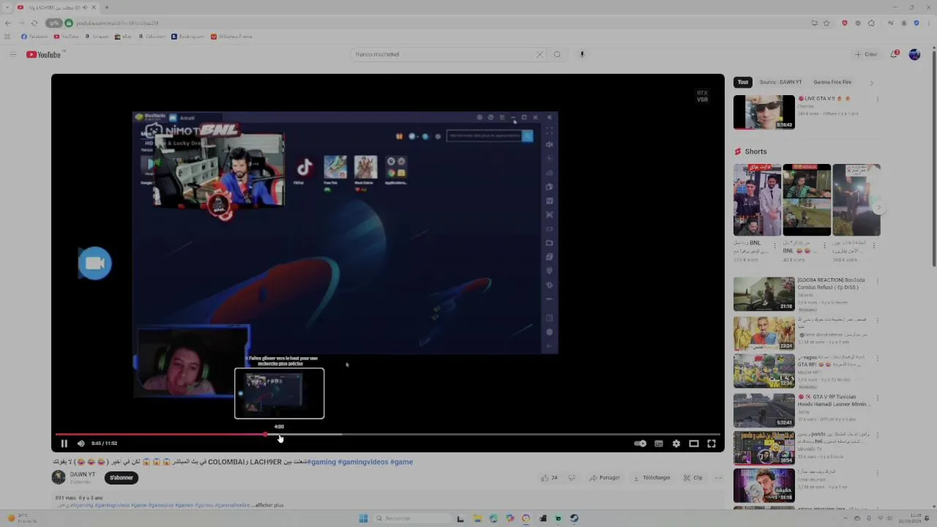Open the YouTube guide hamburger menu
Viewport: 937px width, 527px height.
(12, 54)
